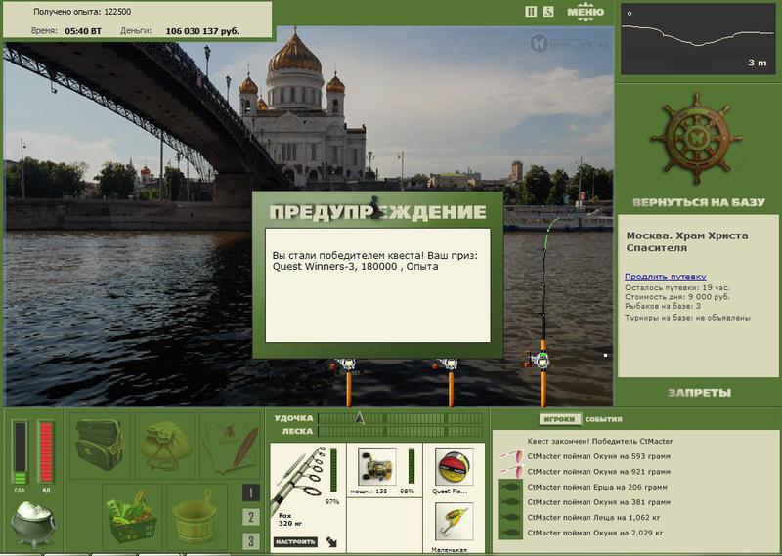Click the ВЕРНУТЬСЯ НА БАЗУ label

[x=698, y=202]
